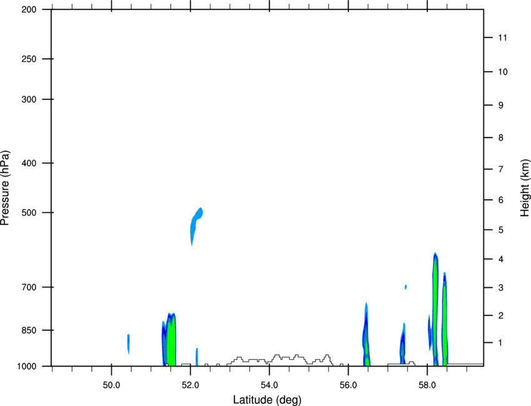
Task: Click the "Pressure (hPa)" axis title
Action: [5, 187]
